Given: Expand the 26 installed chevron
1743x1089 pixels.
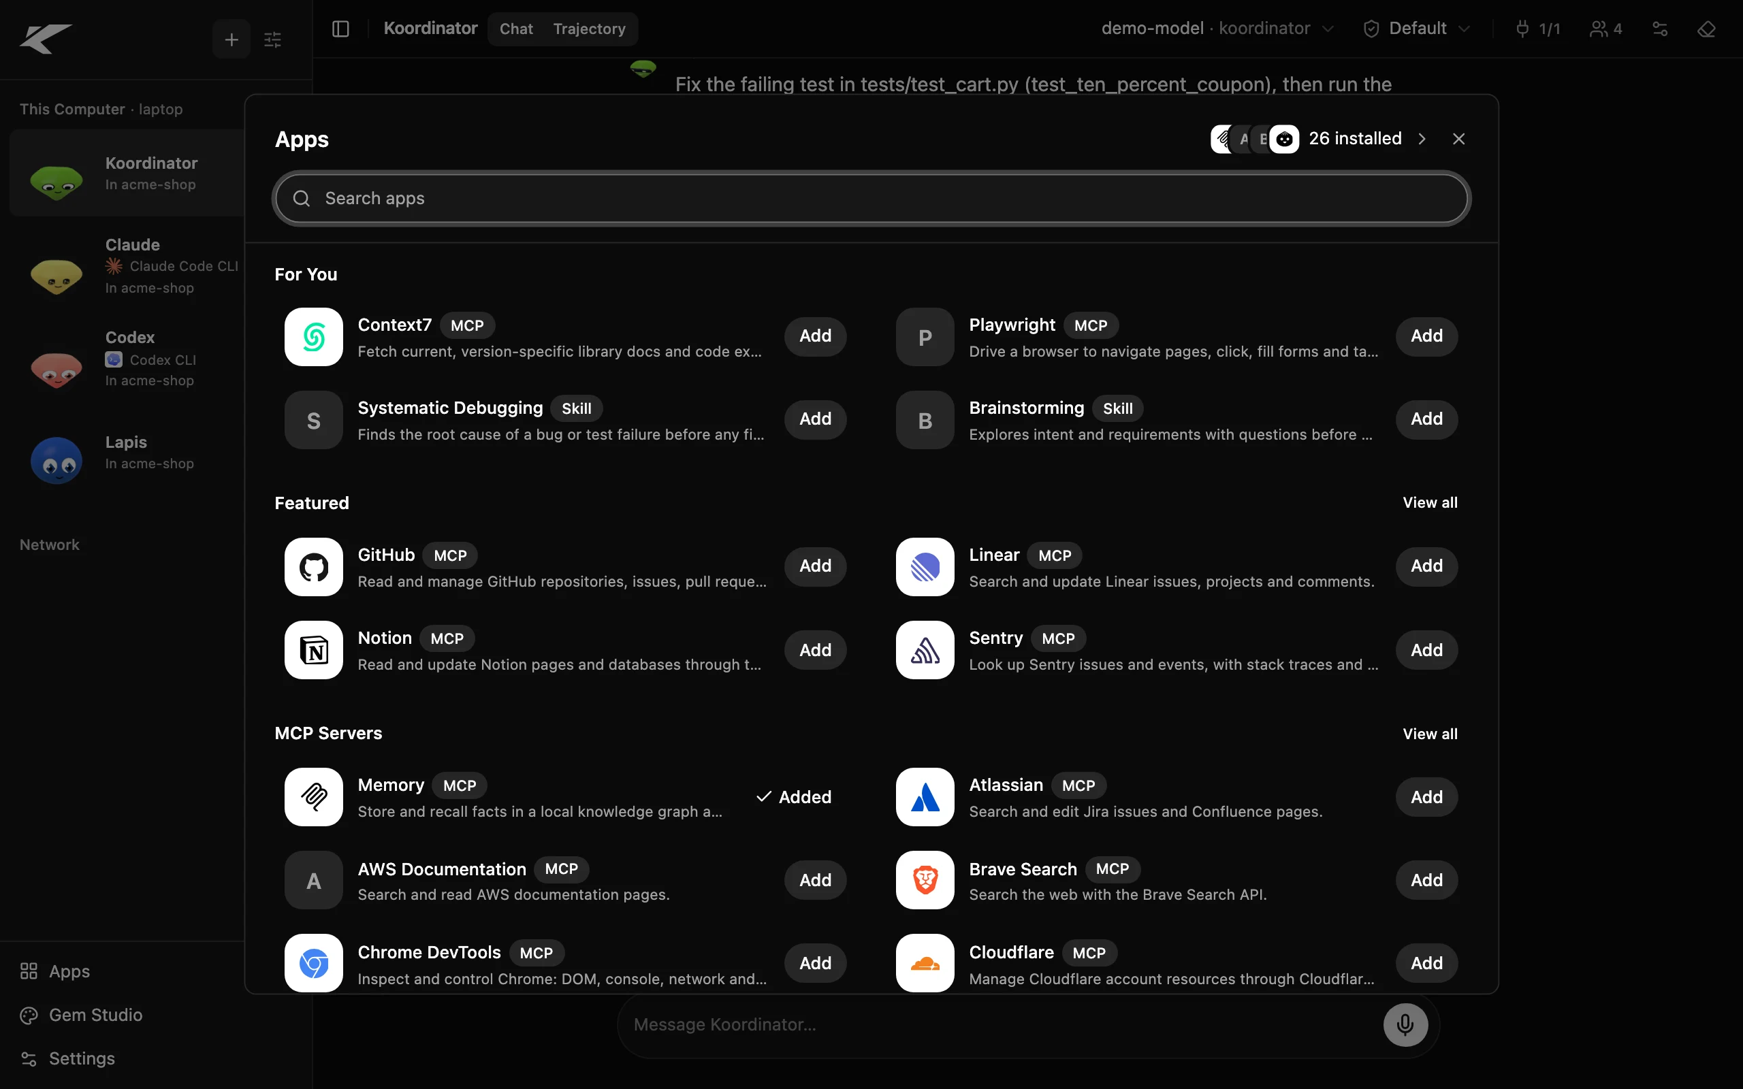Looking at the screenshot, I should coord(1422,139).
